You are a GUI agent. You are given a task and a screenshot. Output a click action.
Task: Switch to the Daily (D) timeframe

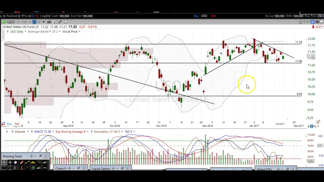point(34,22)
